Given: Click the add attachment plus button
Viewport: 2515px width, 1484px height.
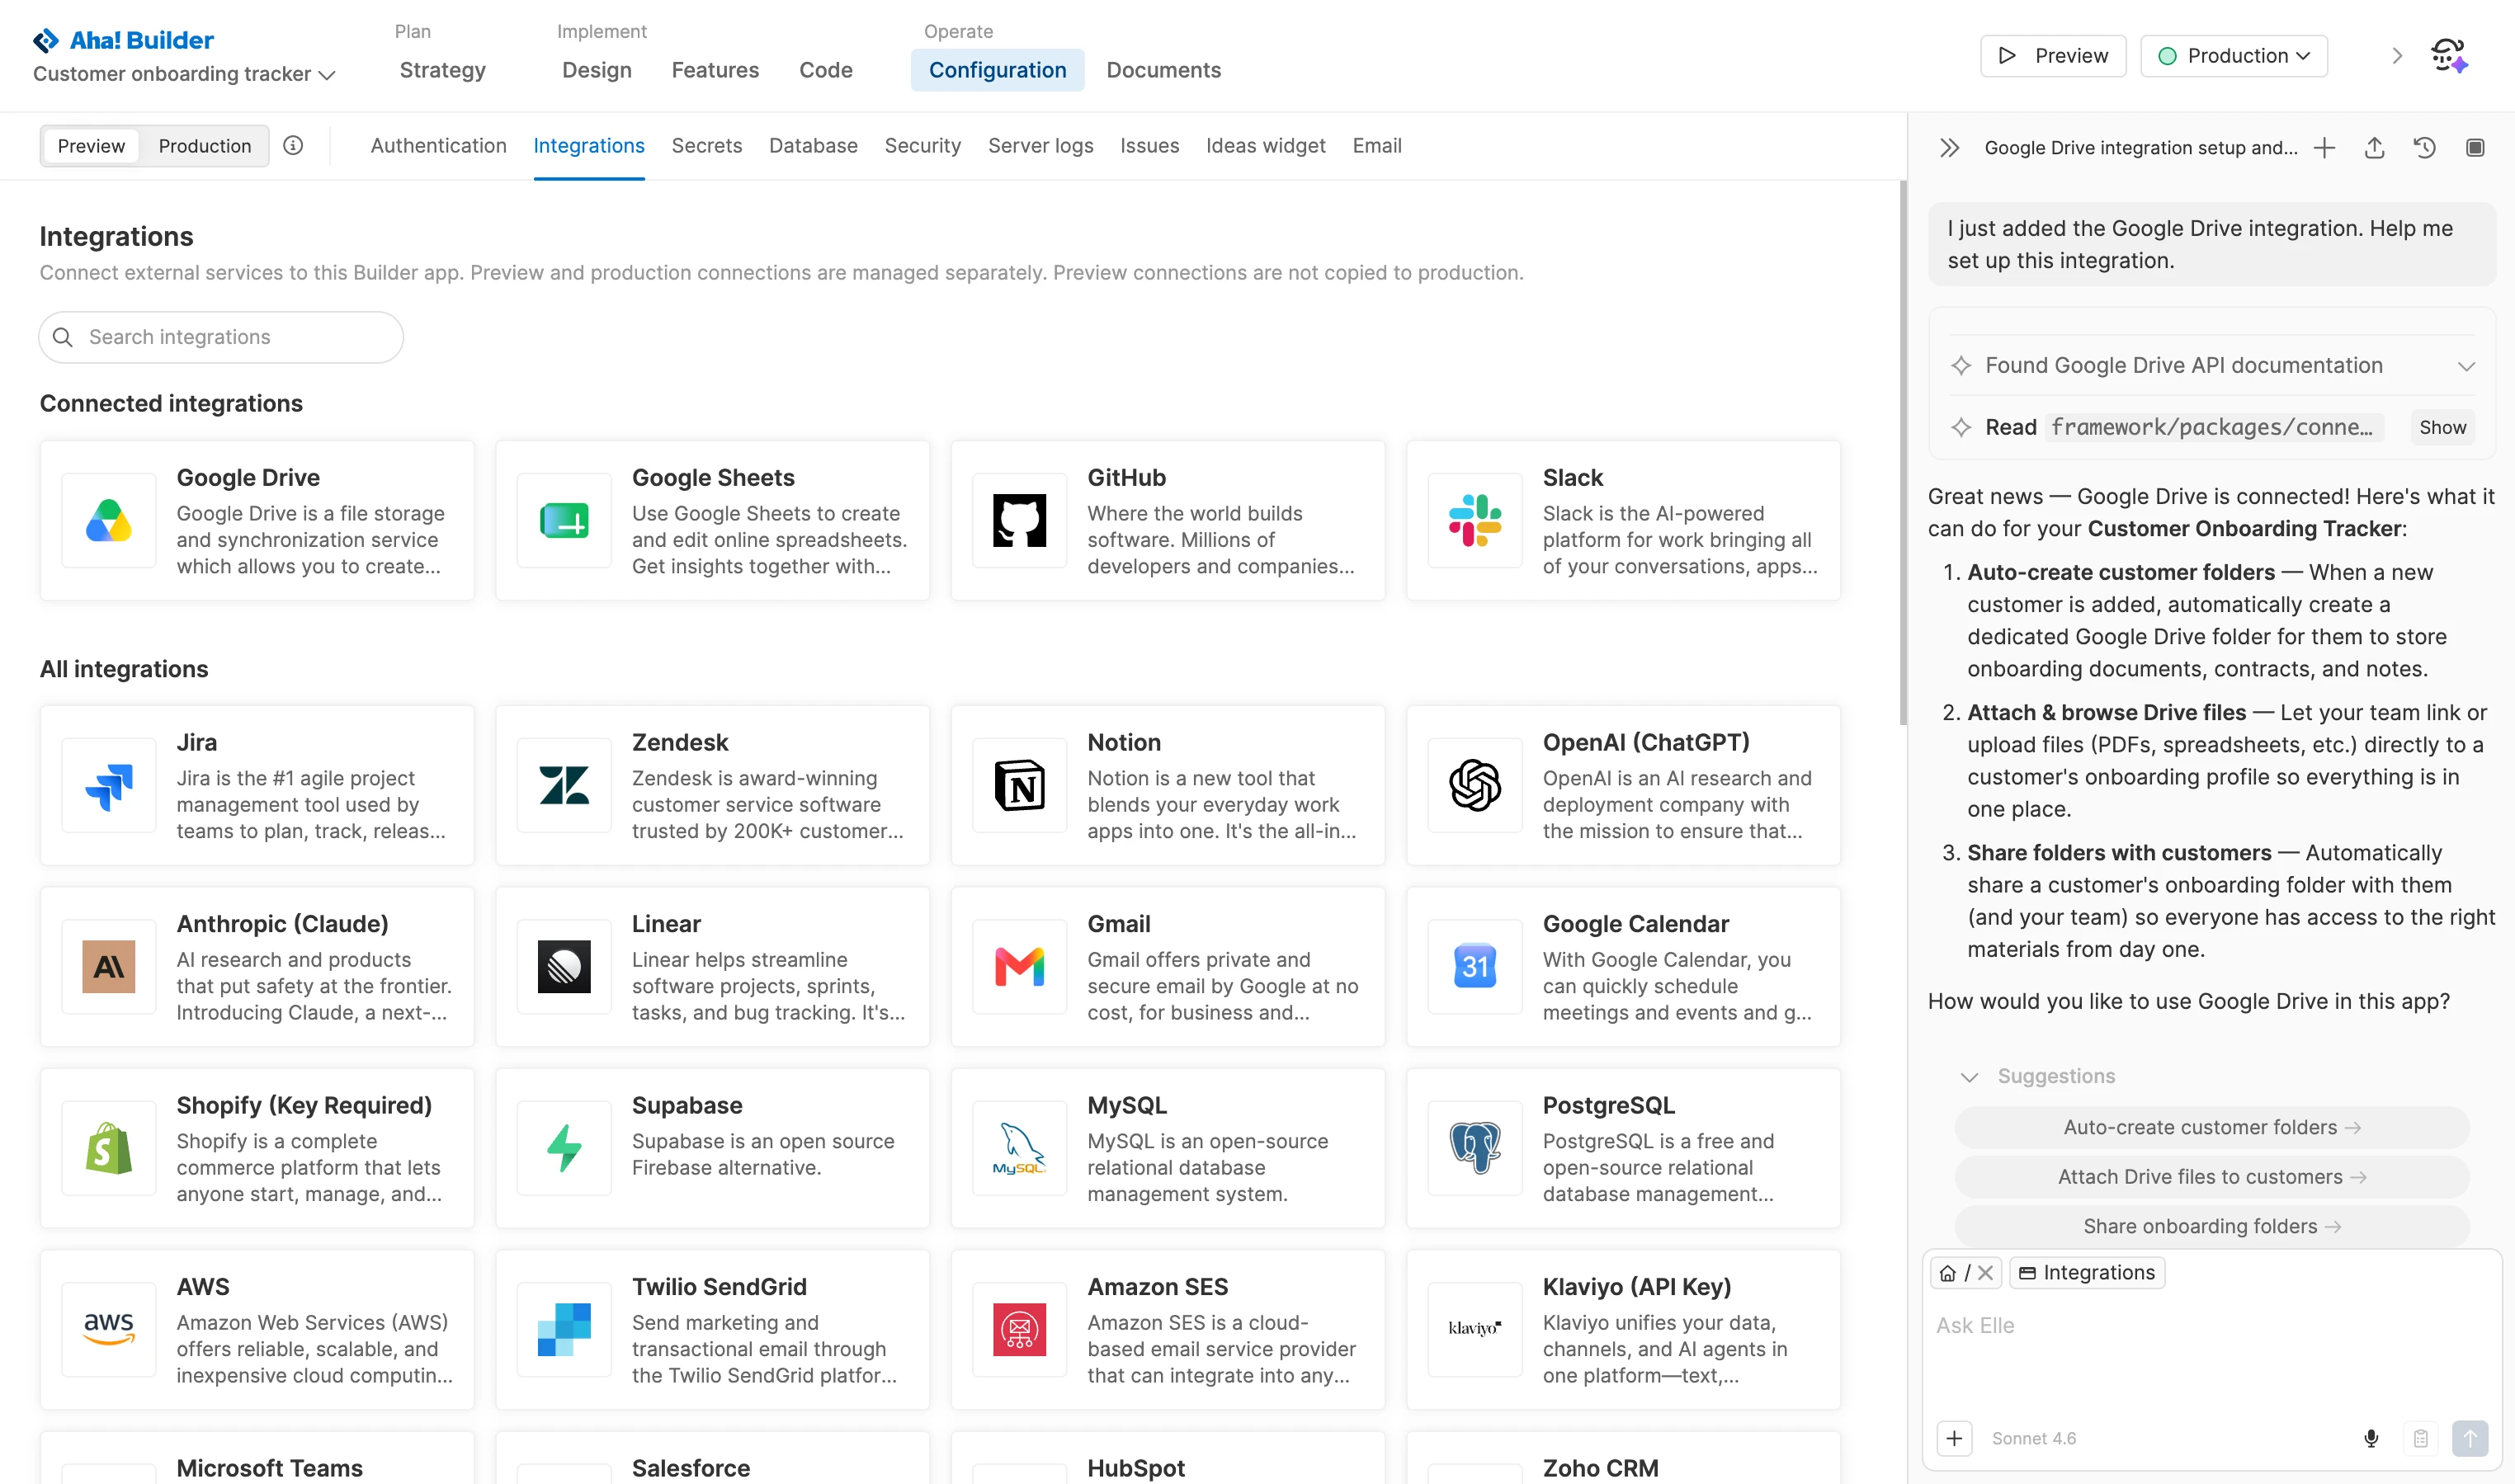Looking at the screenshot, I should click(1954, 1438).
